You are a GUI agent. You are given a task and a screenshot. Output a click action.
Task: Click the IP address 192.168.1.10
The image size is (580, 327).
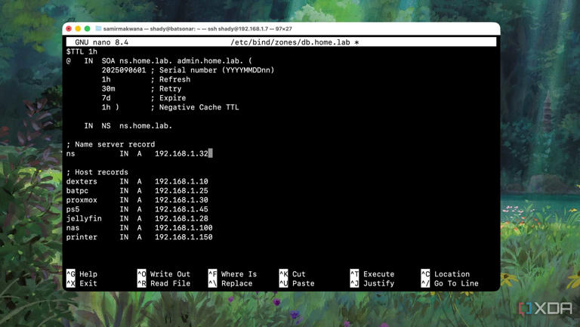(181, 181)
